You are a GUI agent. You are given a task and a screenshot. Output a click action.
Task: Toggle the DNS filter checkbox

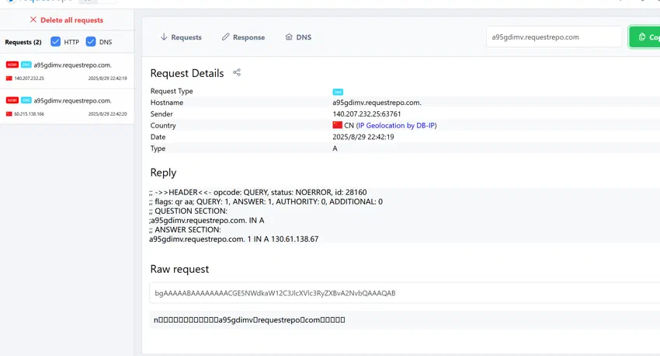pyautogui.click(x=91, y=42)
